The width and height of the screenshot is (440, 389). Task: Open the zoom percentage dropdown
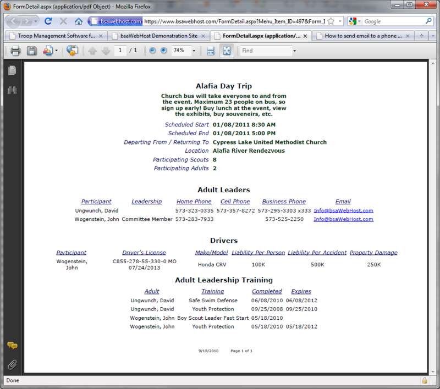coord(194,51)
